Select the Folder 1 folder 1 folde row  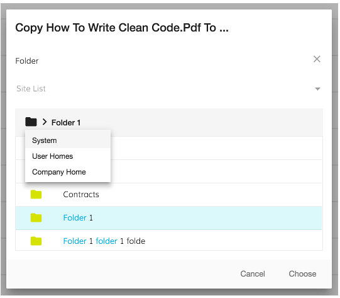click(x=168, y=241)
